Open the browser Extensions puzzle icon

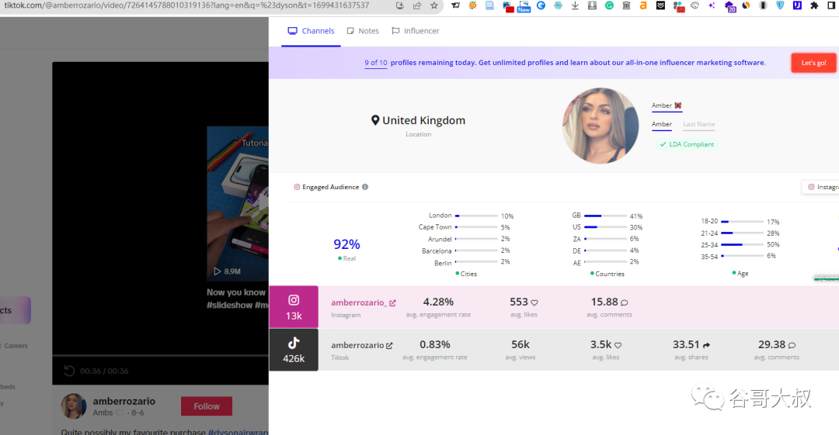[x=814, y=5]
